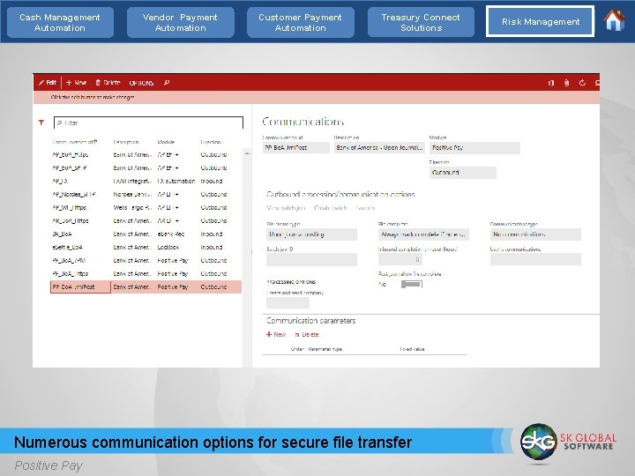635x476 pixels.
Task: Go to the home house icon
Action: [x=614, y=20]
